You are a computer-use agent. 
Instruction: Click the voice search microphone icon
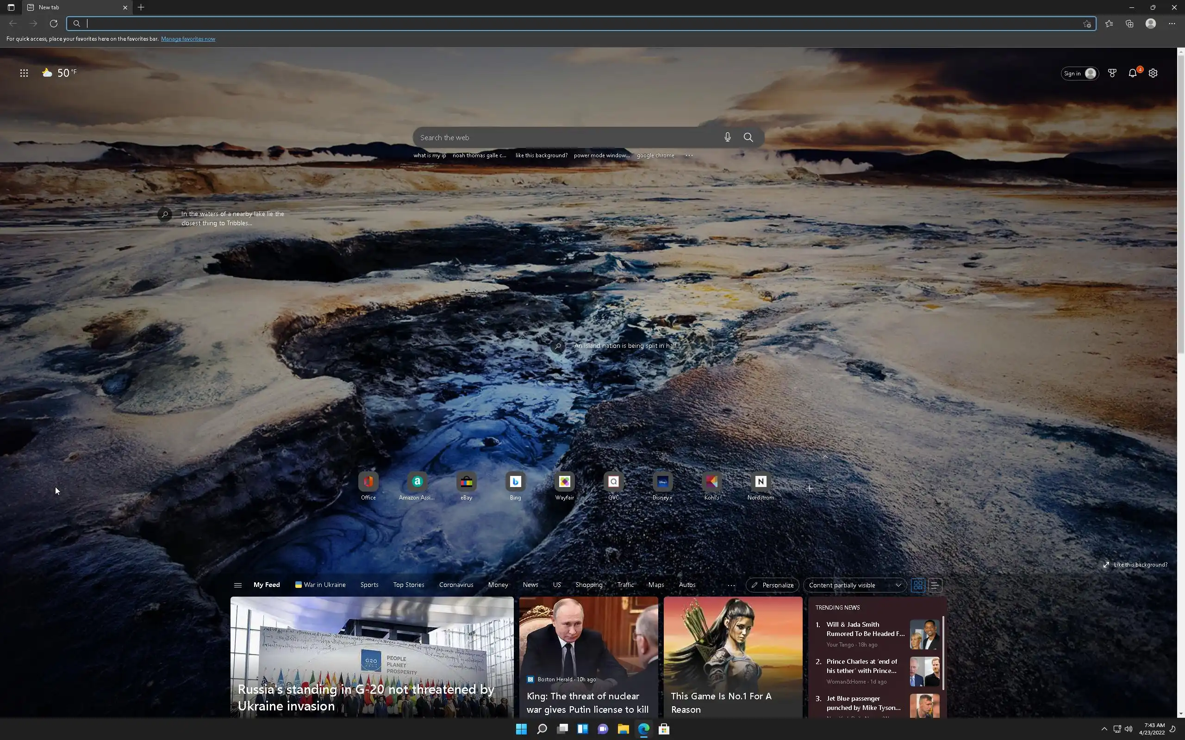(727, 137)
